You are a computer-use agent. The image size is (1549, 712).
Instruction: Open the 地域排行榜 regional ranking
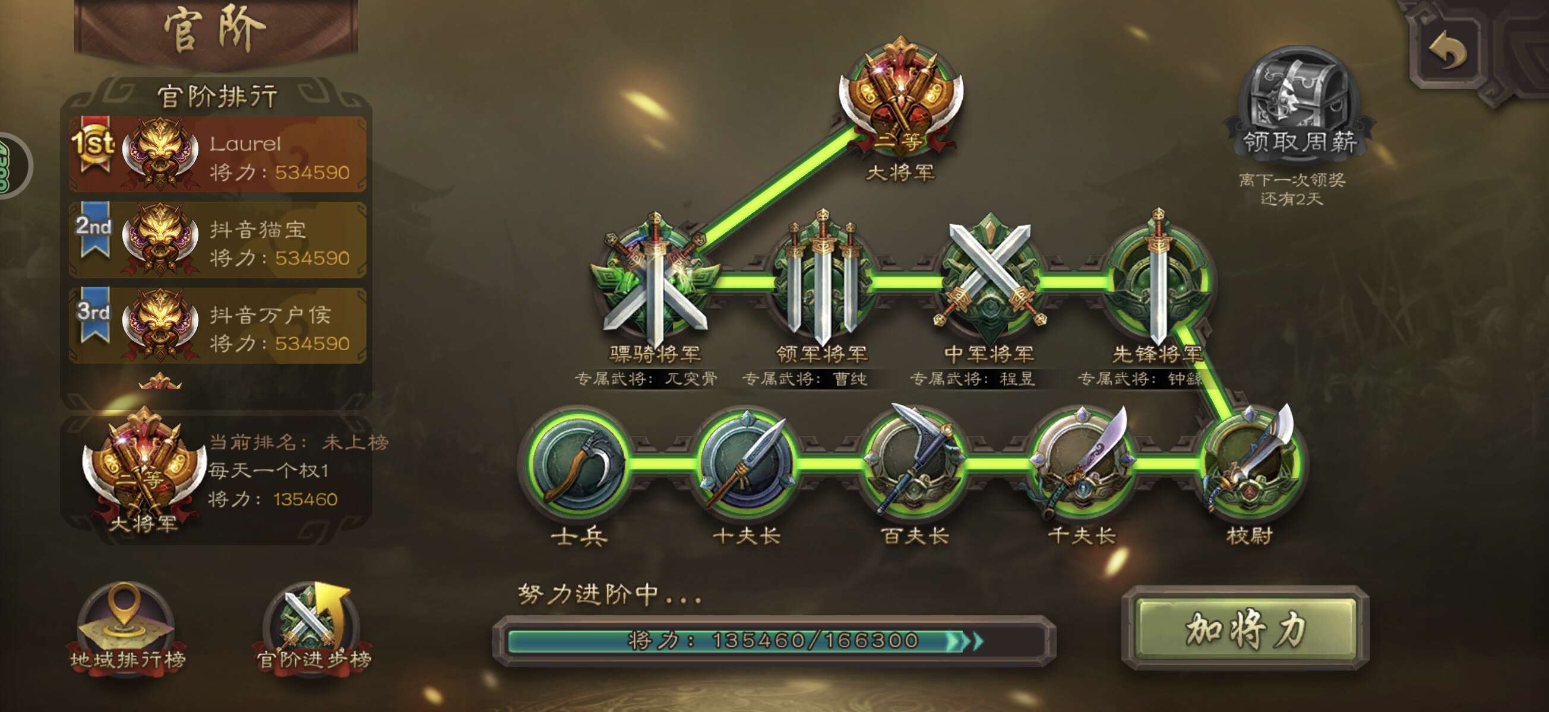(x=127, y=628)
